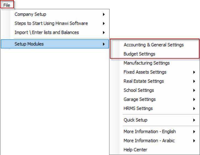The height and width of the screenshot is (155, 200).
Task: Open More Information - English
Action: 155,132
